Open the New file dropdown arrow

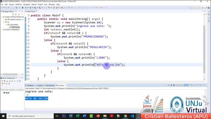coord(4,8)
